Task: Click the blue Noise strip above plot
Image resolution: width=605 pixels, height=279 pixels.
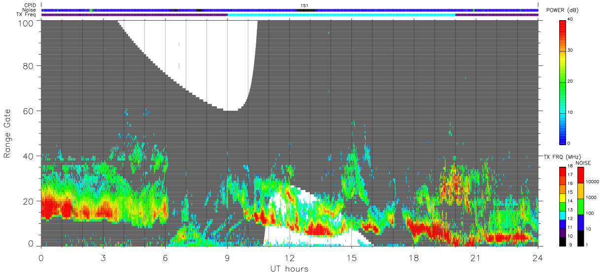Action: 290,10
